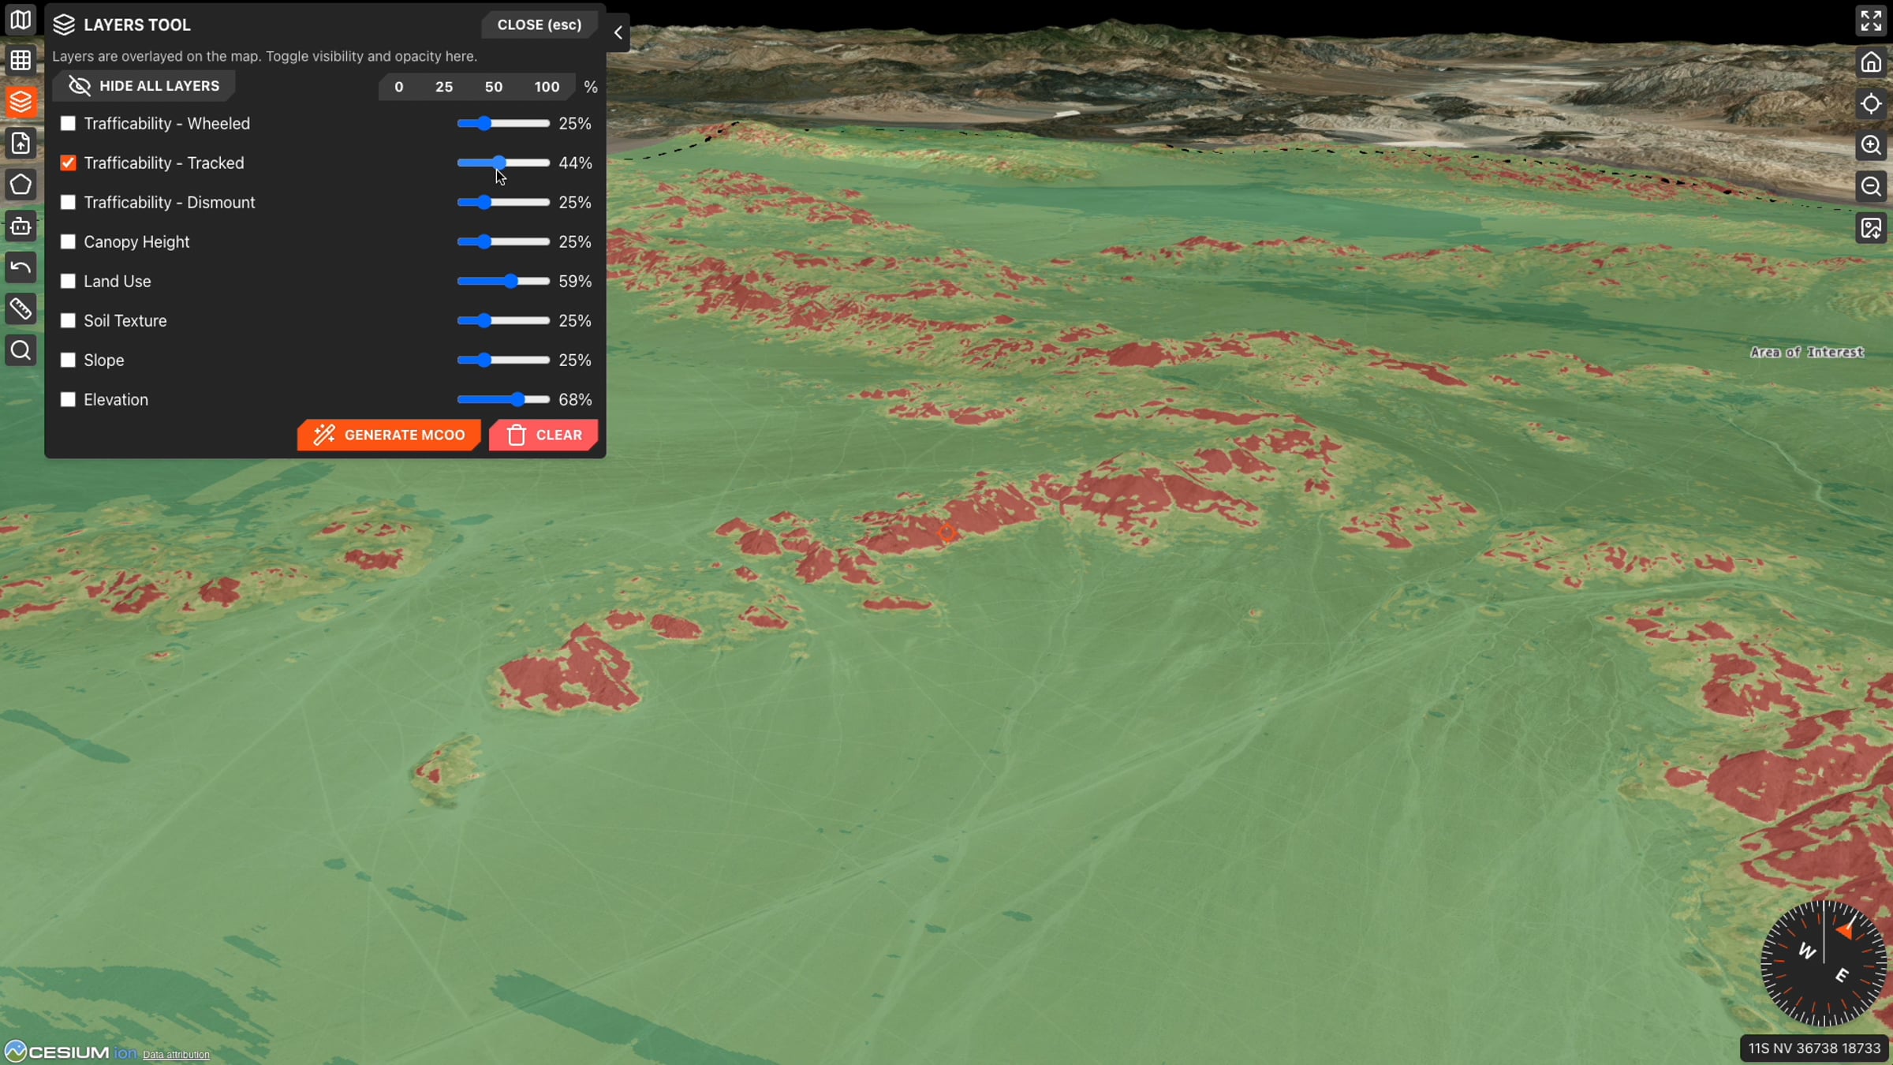
Task: Click the Elevation opacity slider
Action: (503, 400)
